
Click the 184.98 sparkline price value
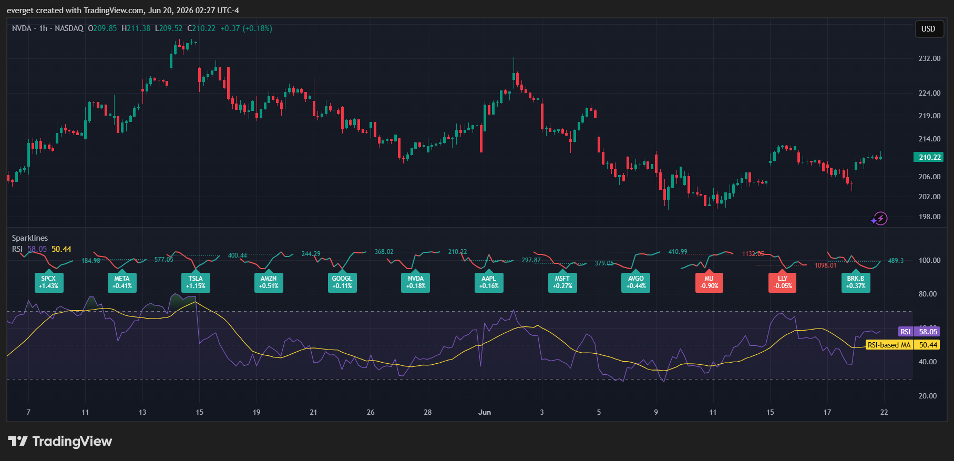click(91, 261)
